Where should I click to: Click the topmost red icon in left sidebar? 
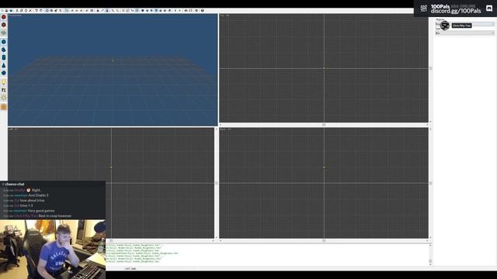(x=3, y=17)
